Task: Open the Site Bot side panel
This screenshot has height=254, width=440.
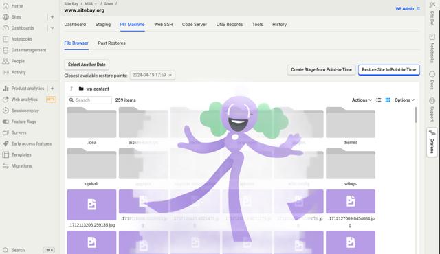Action: pyautogui.click(x=432, y=14)
